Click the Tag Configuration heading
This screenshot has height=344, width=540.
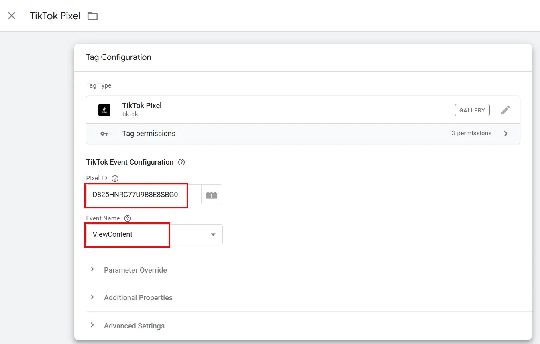[119, 57]
